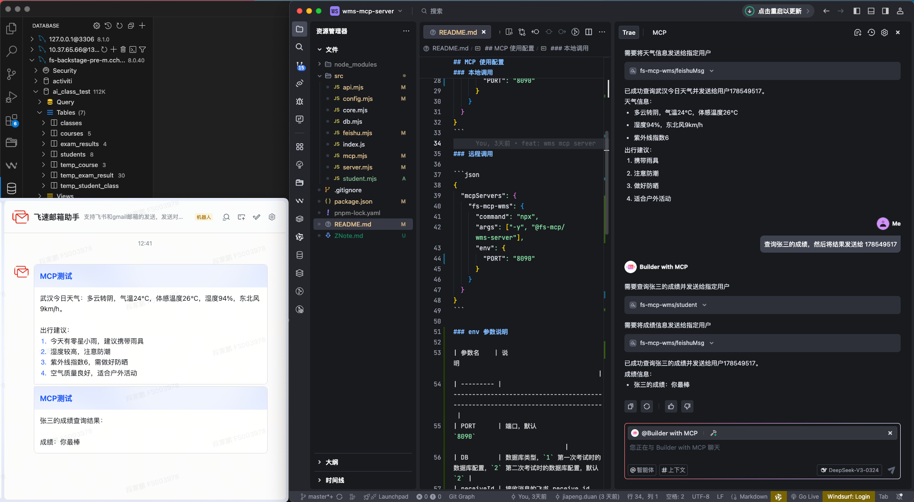Viewport: 914px width, 502px height.
Task: Choose a model via the DeepSeek-V3-0324 selector
Action: tap(850, 470)
